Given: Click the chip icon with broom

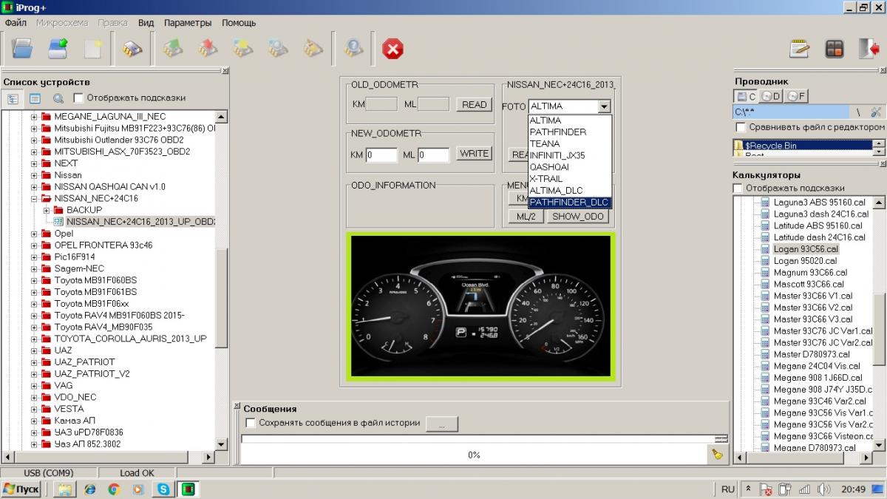Looking at the screenshot, I should pos(313,49).
